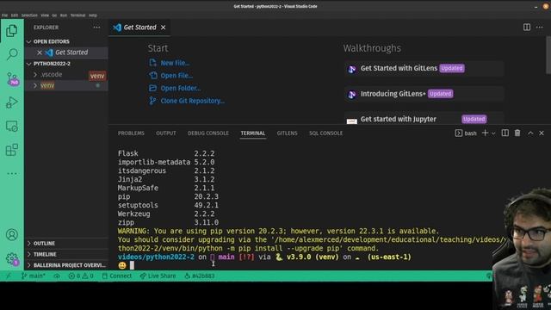Switch to the SQL Console tab
The height and width of the screenshot is (310, 551).
pos(325,133)
